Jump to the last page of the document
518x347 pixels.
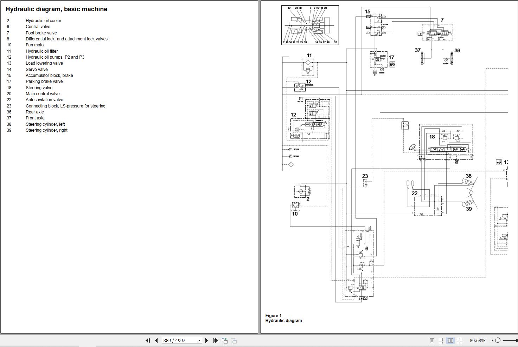pos(215,340)
